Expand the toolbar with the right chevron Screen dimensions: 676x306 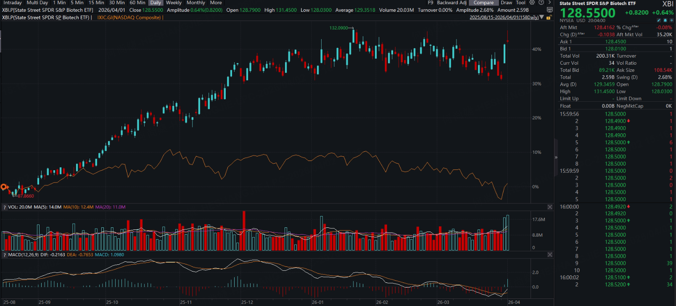(549, 3)
